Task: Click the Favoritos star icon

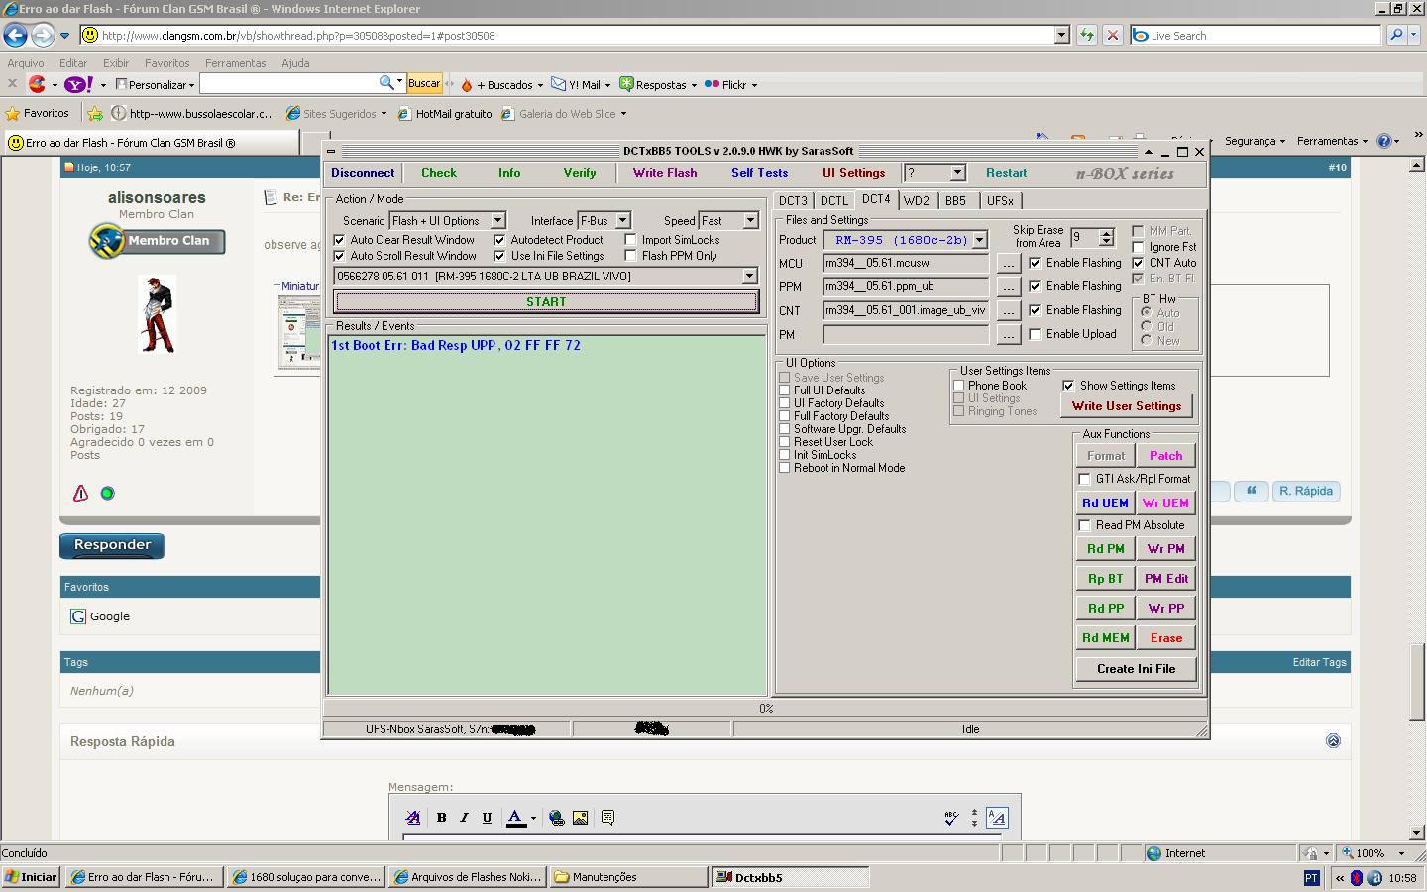Action: pyautogui.click(x=13, y=113)
